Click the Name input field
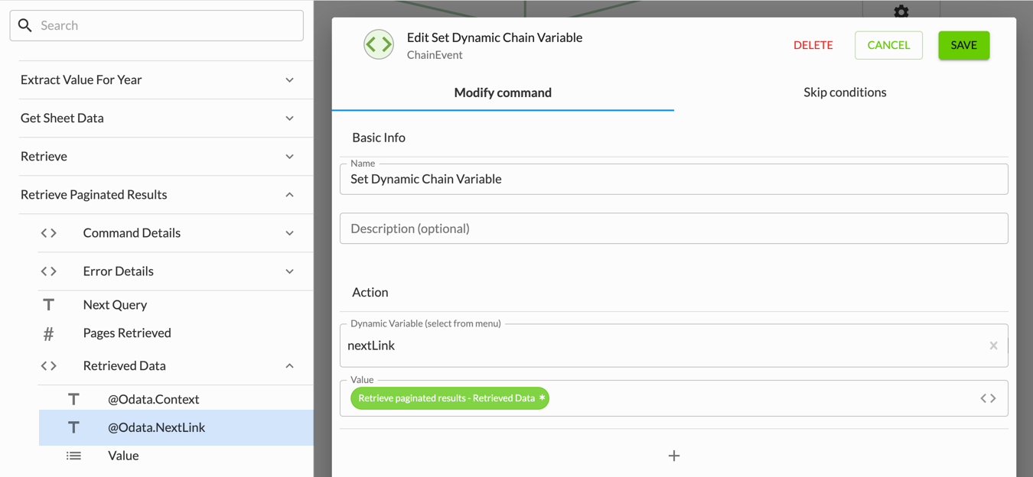The height and width of the screenshot is (477, 1033). pyautogui.click(x=673, y=179)
